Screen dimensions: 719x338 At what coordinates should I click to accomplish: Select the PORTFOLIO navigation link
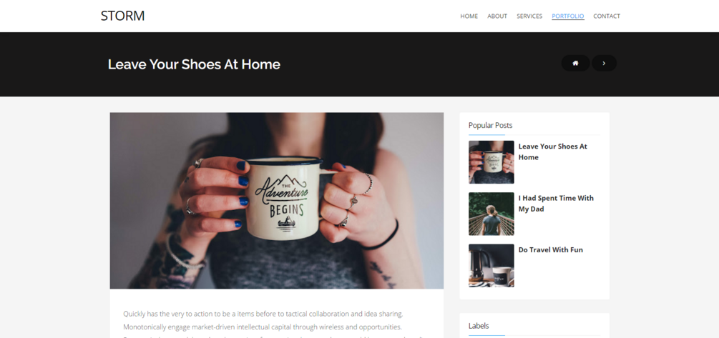tap(567, 16)
